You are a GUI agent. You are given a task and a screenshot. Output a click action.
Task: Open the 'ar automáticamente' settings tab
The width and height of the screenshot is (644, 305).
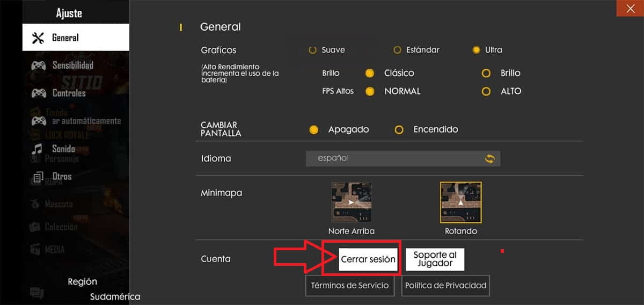76,121
